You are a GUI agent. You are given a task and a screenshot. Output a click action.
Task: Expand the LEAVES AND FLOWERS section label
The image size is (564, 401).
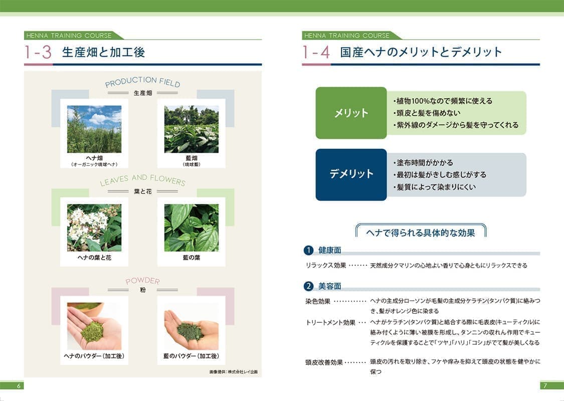(x=143, y=180)
